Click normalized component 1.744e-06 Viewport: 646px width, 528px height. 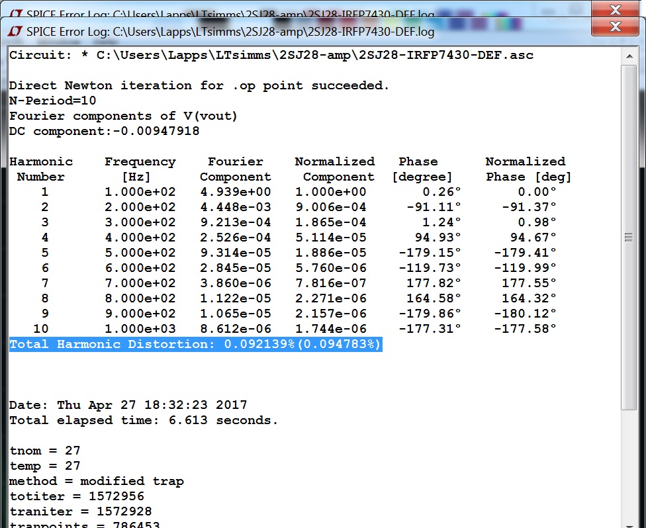[x=331, y=329]
